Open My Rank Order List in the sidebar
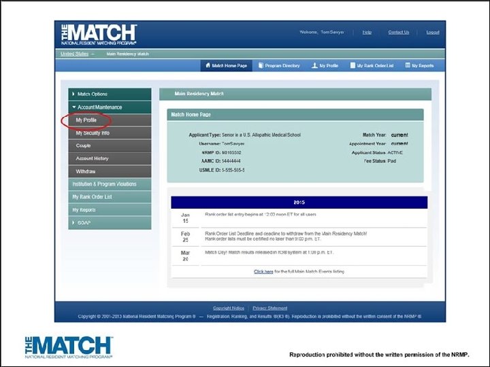490x367 pixels. click(x=110, y=197)
